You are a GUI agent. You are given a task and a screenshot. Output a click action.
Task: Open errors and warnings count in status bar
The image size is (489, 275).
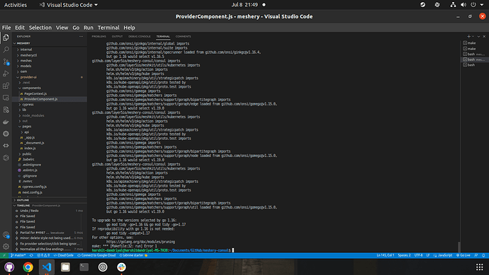tap(43, 255)
